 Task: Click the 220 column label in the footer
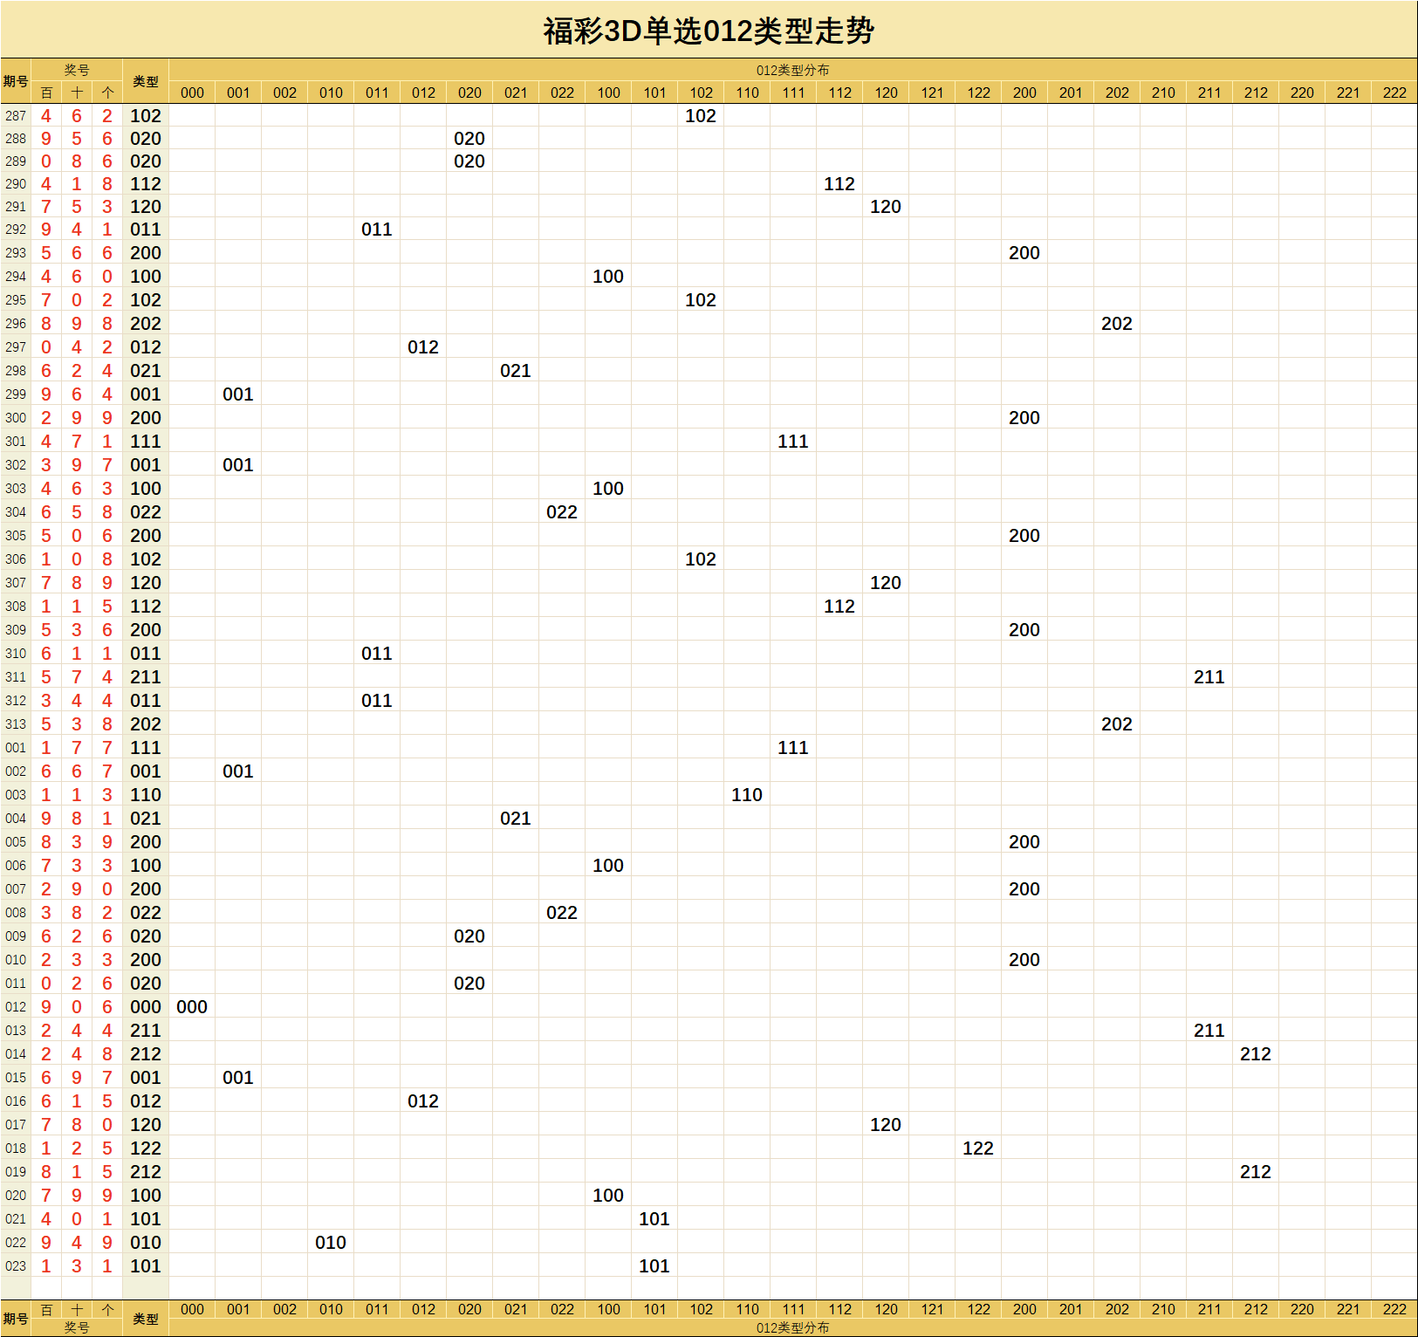(1302, 1309)
